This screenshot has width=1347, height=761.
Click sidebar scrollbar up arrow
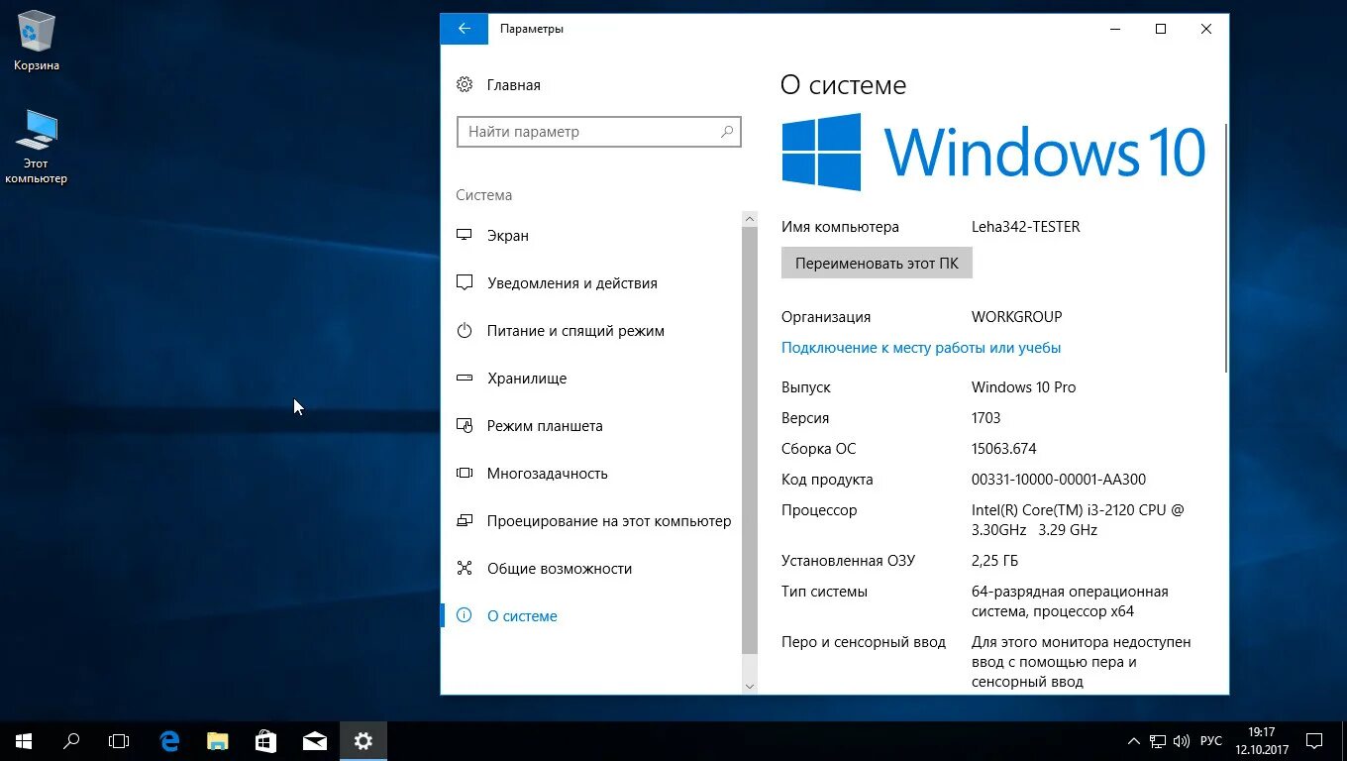749,219
